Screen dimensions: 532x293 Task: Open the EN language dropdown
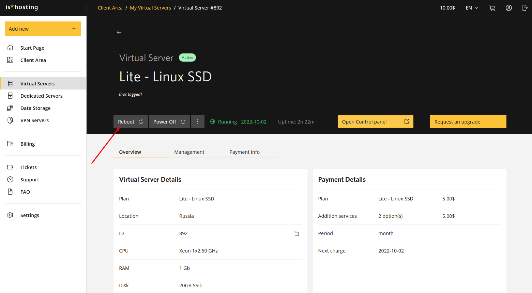[471, 7]
